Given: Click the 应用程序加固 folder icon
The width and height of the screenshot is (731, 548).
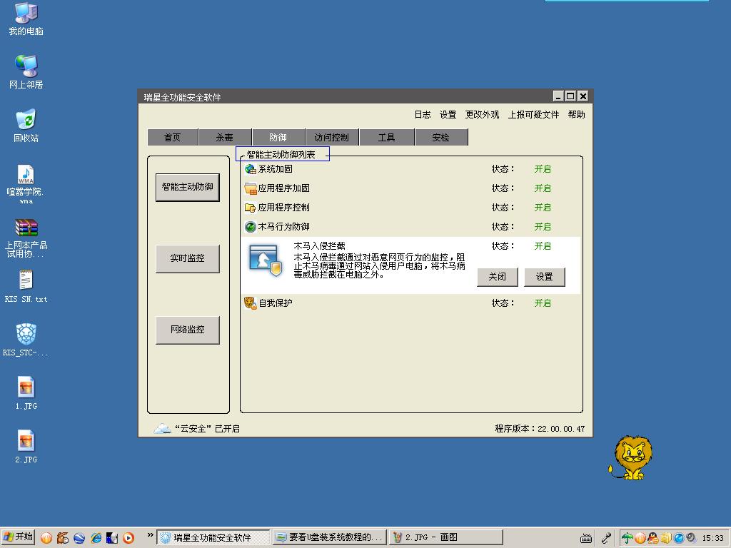Looking at the screenshot, I should [251, 188].
